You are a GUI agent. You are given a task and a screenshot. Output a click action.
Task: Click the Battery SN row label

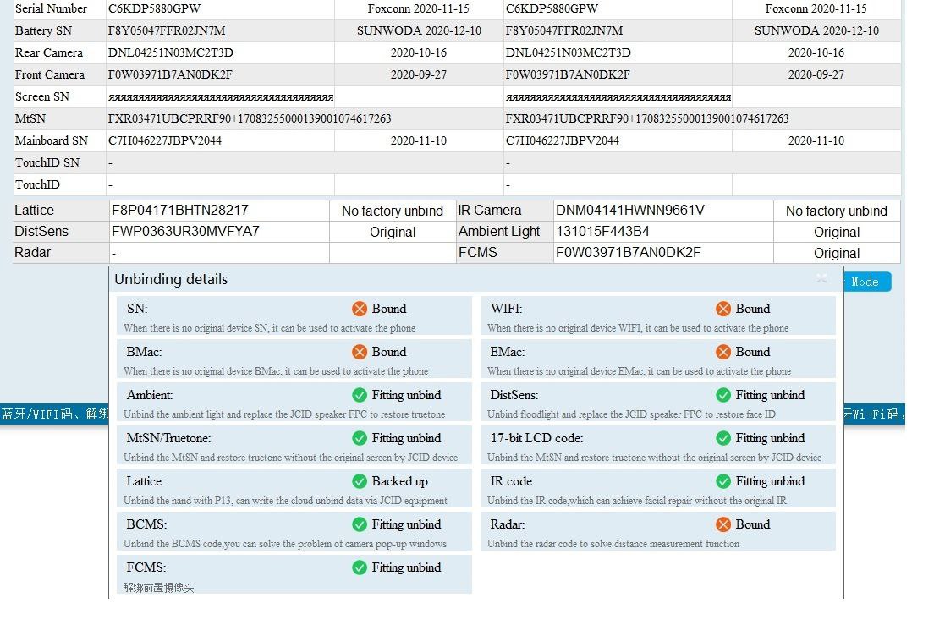43,30
